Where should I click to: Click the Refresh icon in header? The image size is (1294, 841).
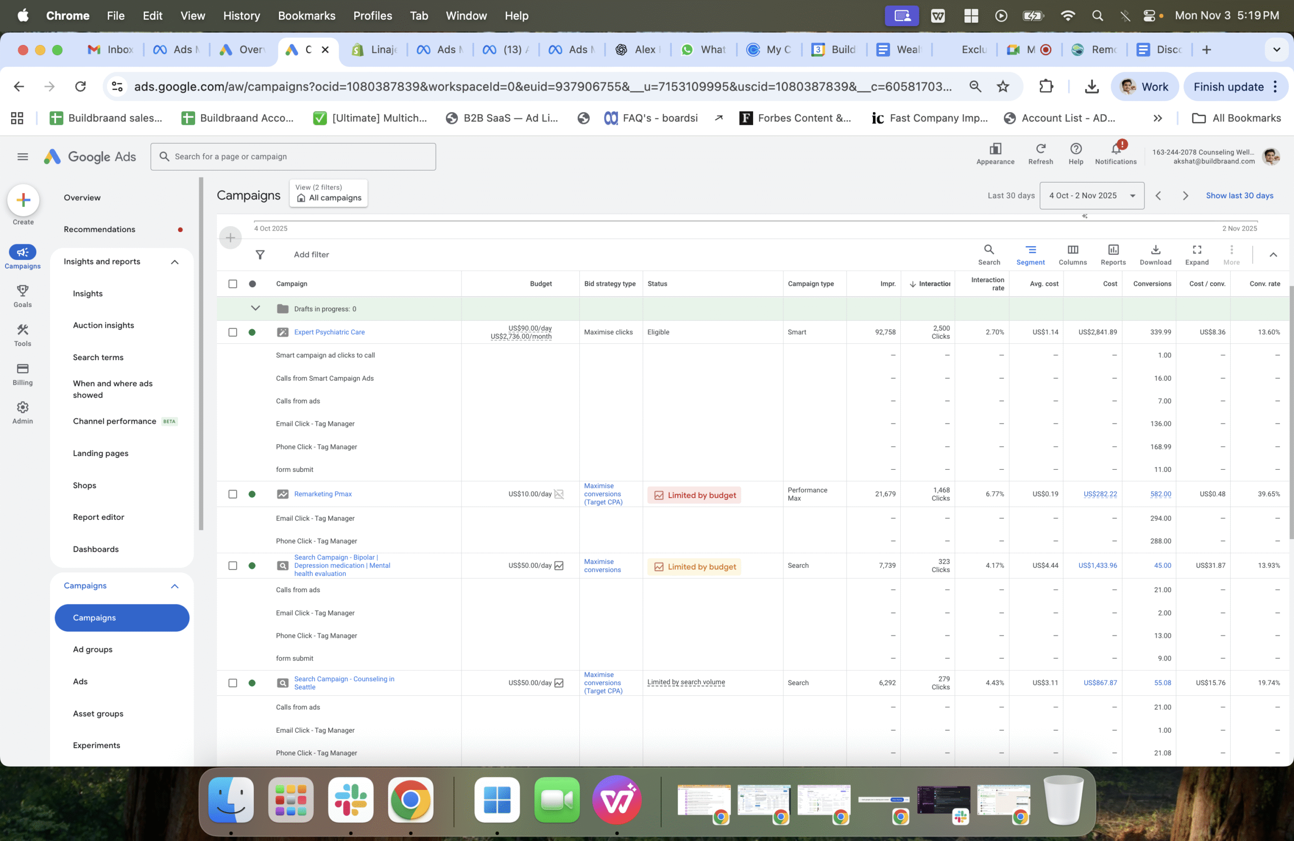click(1040, 150)
